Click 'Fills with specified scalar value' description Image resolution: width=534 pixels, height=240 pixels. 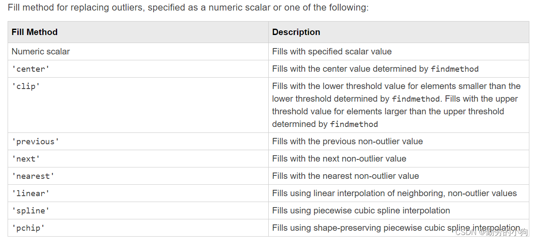(x=332, y=51)
